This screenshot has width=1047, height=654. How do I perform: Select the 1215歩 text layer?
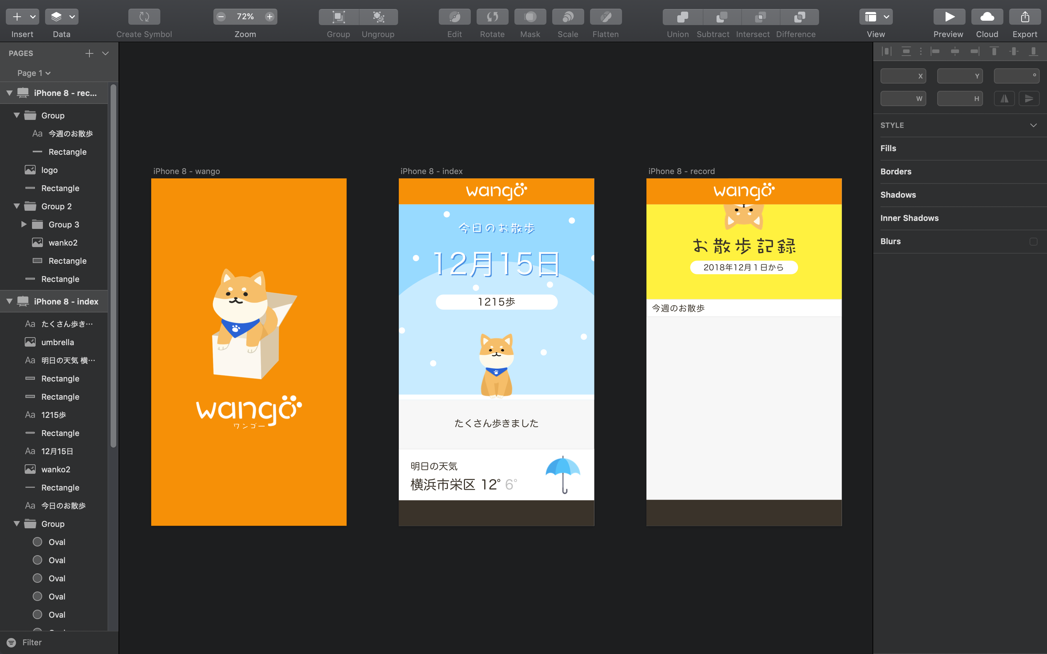pyautogui.click(x=54, y=415)
